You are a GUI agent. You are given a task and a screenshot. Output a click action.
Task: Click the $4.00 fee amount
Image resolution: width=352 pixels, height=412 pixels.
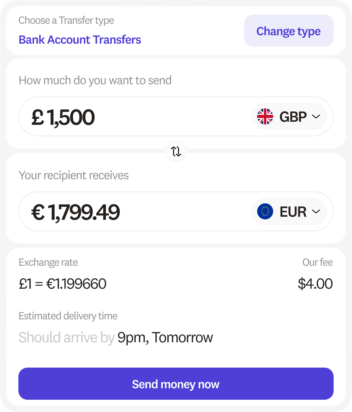coord(315,284)
